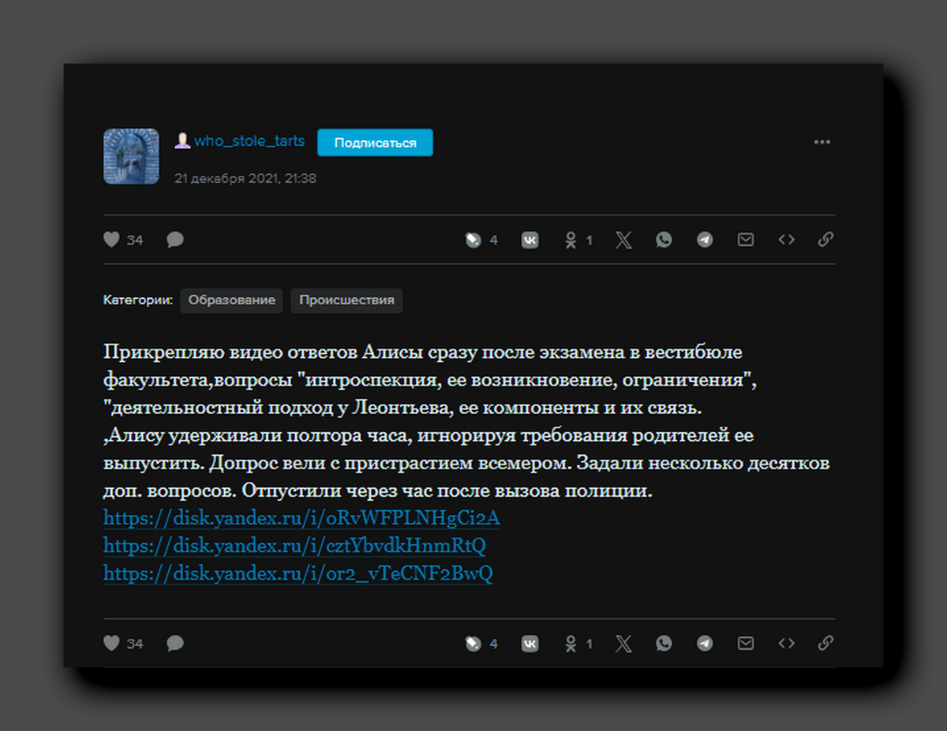The width and height of the screenshot is (947, 731).
Task: Open the embed code icon
Action: tap(786, 239)
